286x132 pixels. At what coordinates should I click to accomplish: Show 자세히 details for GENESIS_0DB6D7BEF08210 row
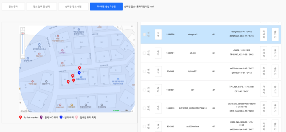tap(263, 108)
